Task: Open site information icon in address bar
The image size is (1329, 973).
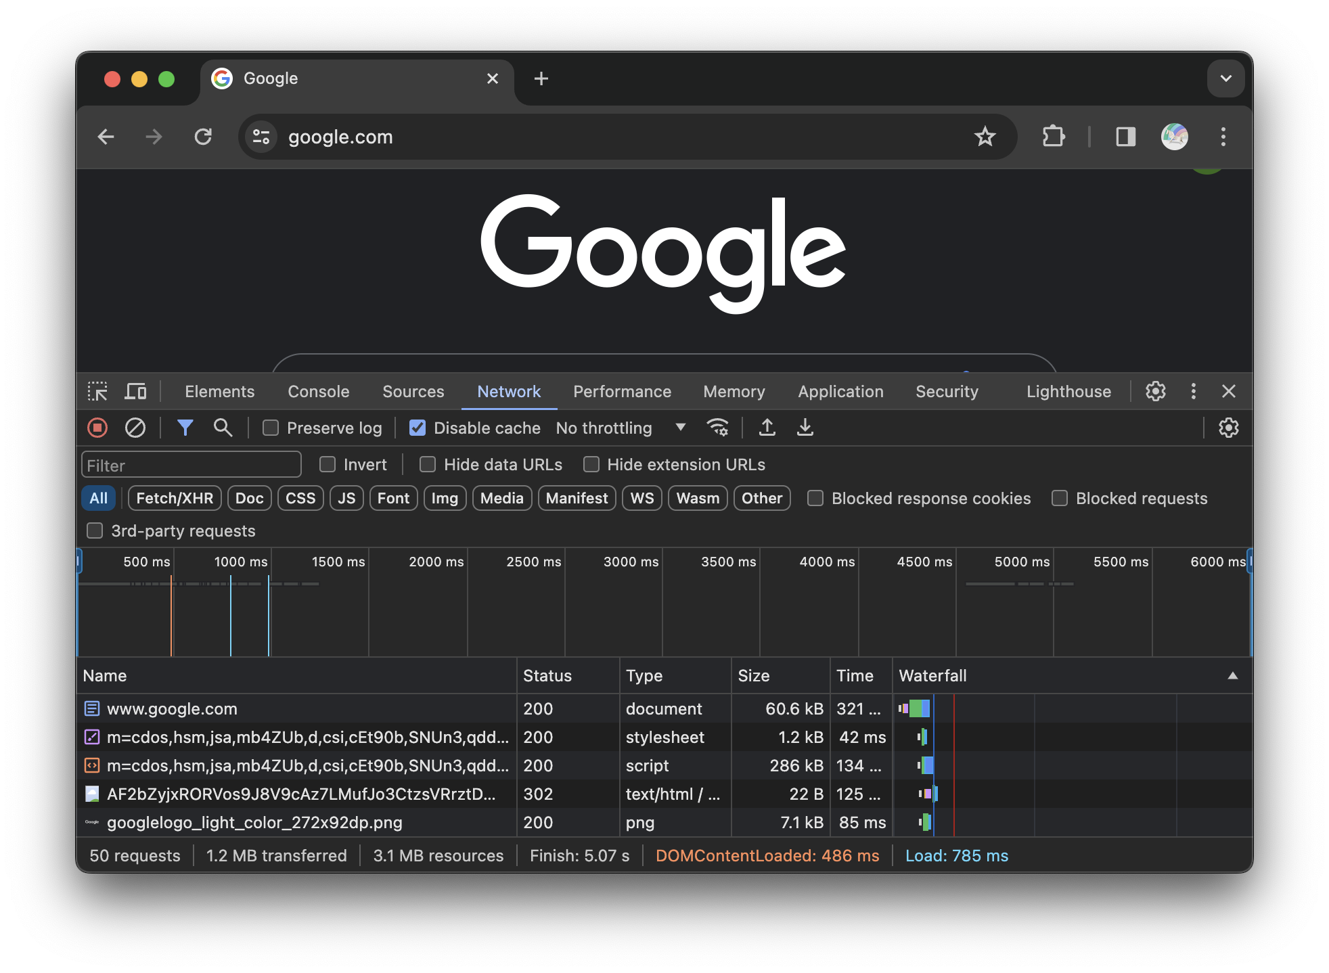Action: tap(261, 137)
